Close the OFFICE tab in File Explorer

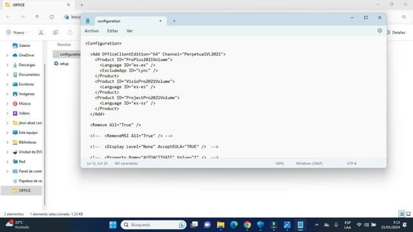pyautogui.click(x=68, y=5)
